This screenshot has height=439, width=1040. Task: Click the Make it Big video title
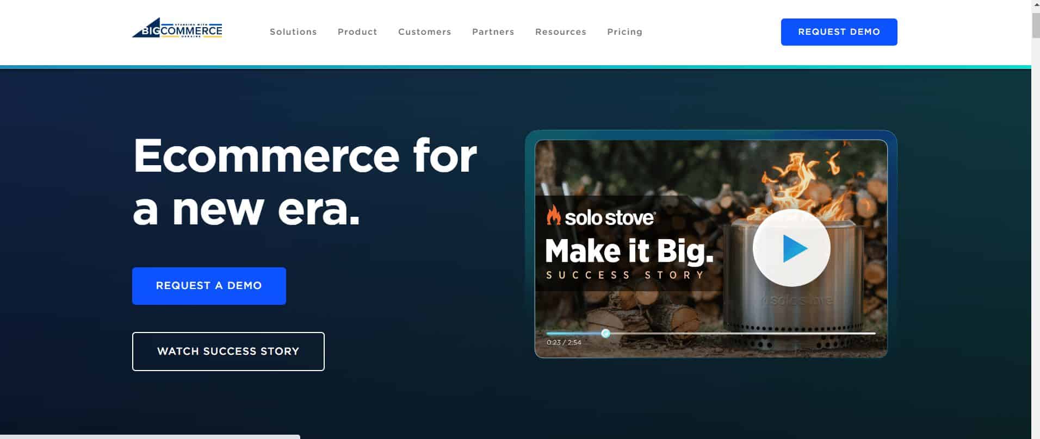[629, 250]
